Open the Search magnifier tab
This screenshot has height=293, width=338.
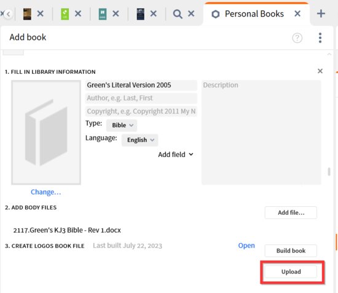pos(178,14)
